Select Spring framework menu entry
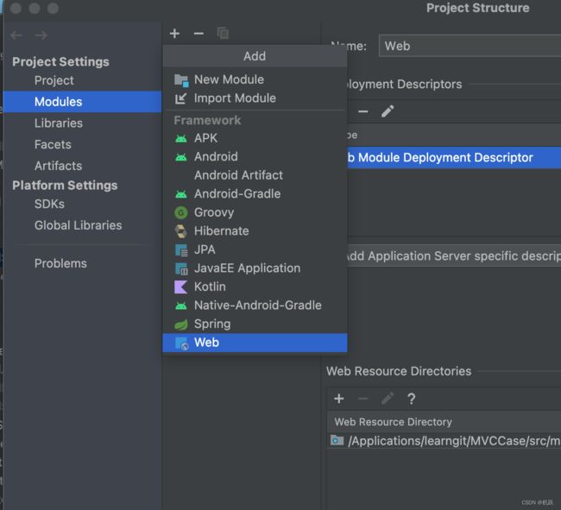This screenshot has width=561, height=510. pos(255,324)
